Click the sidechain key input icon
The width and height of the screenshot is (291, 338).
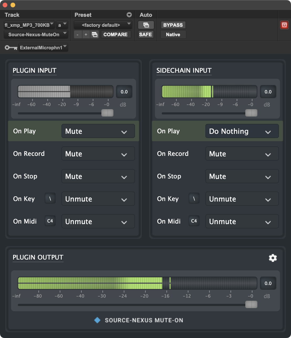(x=11, y=48)
